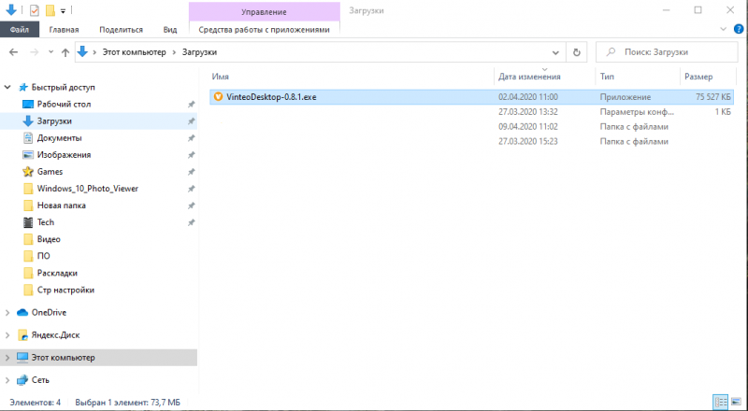This screenshot has width=748, height=411.
Task: Open the Games starred folder in sidebar
Action: (50, 172)
